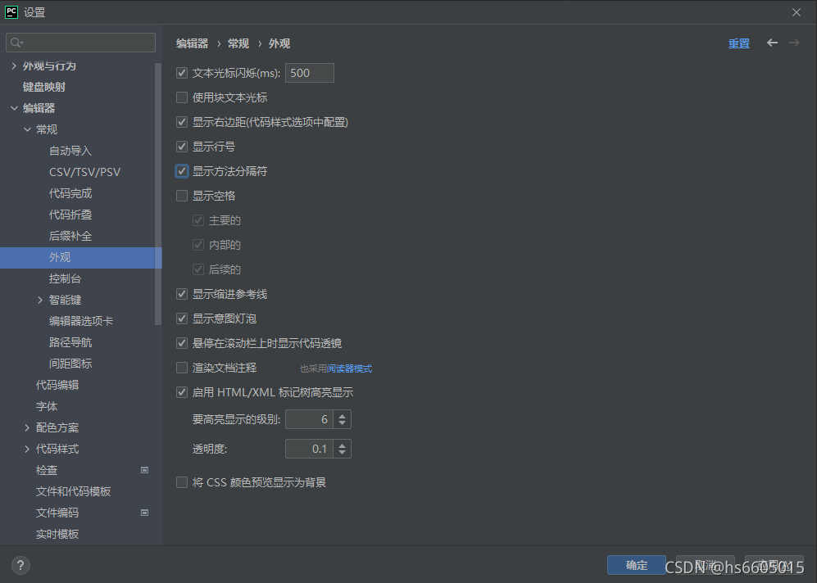
Task: Toggle 显示缩进参考线 checkbox
Action: tap(182, 294)
